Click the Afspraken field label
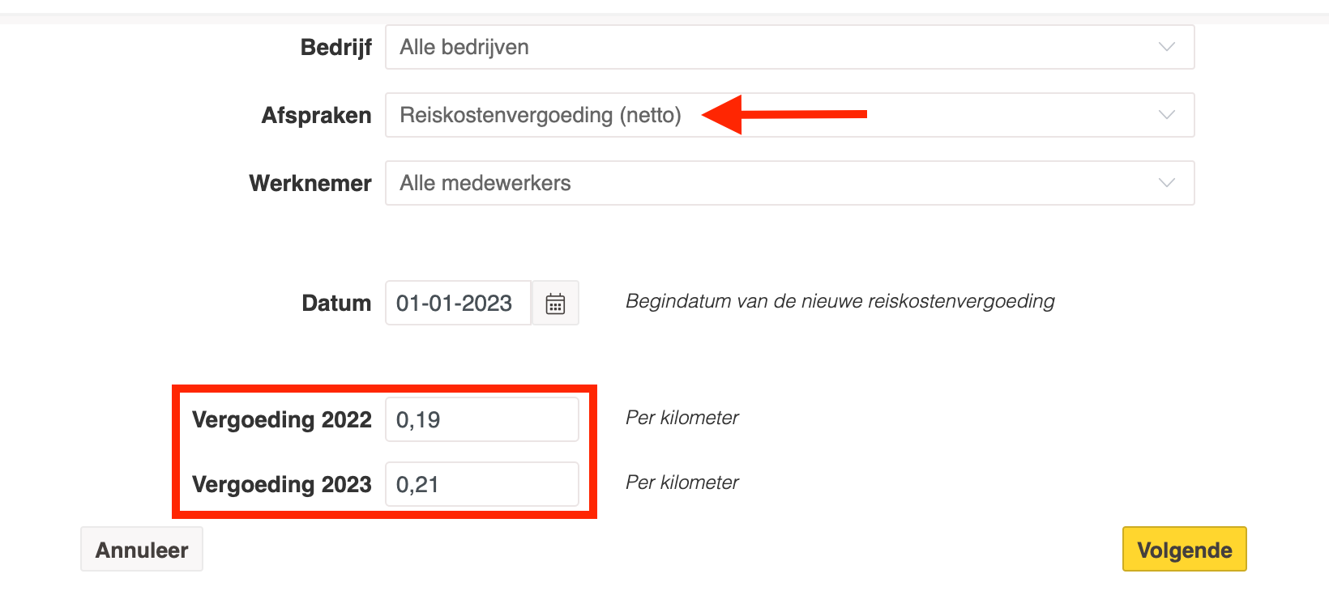 point(316,116)
